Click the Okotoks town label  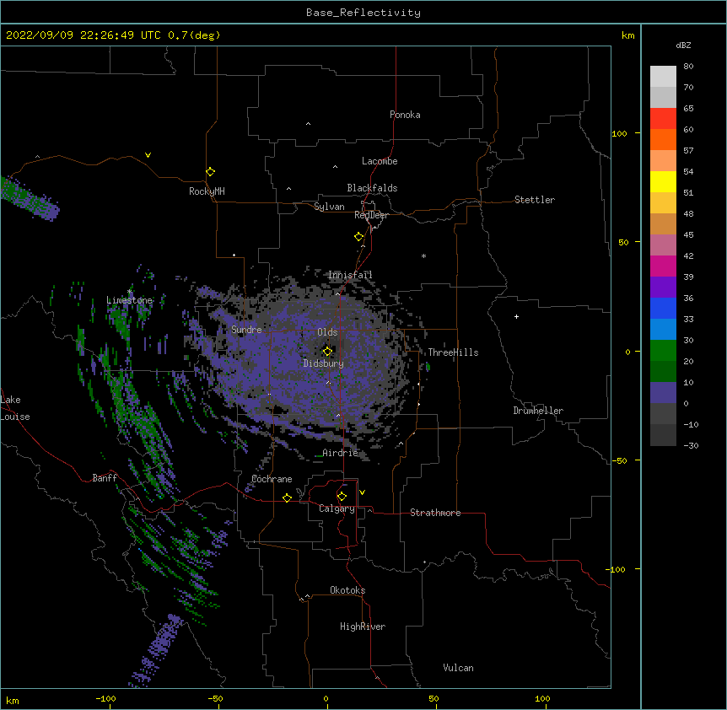point(347,590)
